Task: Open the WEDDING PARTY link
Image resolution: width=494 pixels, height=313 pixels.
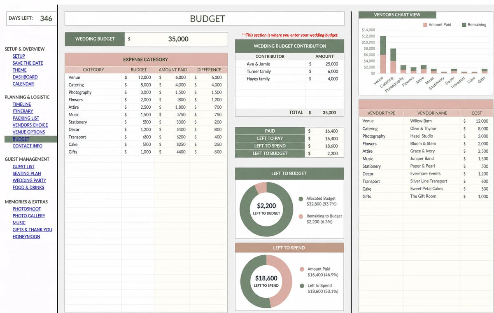Action: pyautogui.click(x=29, y=180)
